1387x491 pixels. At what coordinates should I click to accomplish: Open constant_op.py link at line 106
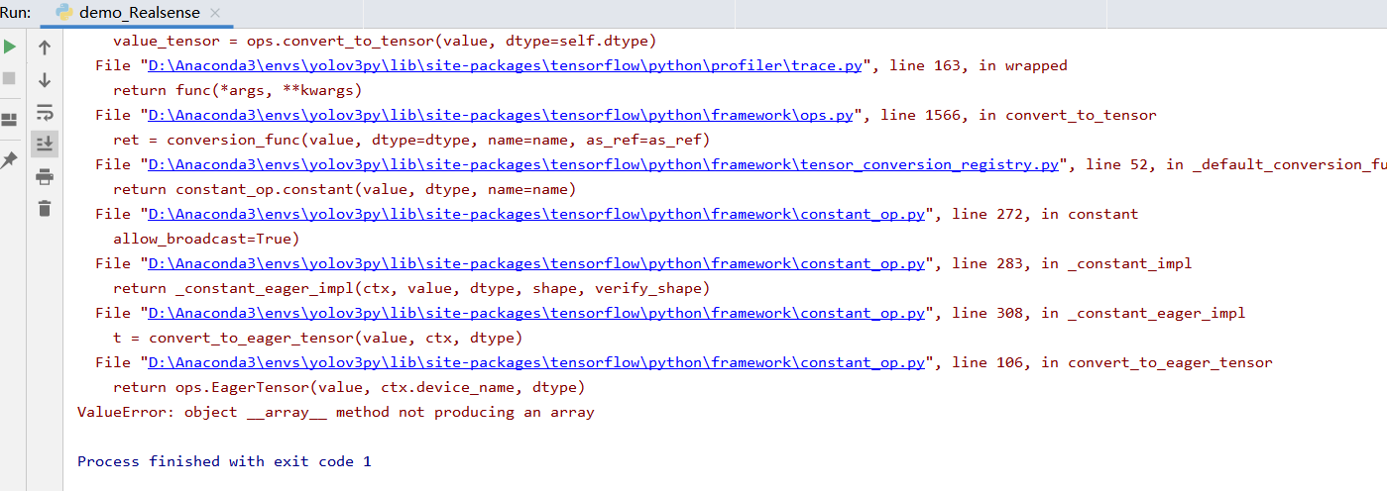coord(535,362)
